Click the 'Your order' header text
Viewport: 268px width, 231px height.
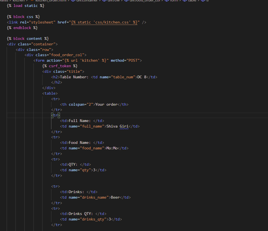click(106, 104)
